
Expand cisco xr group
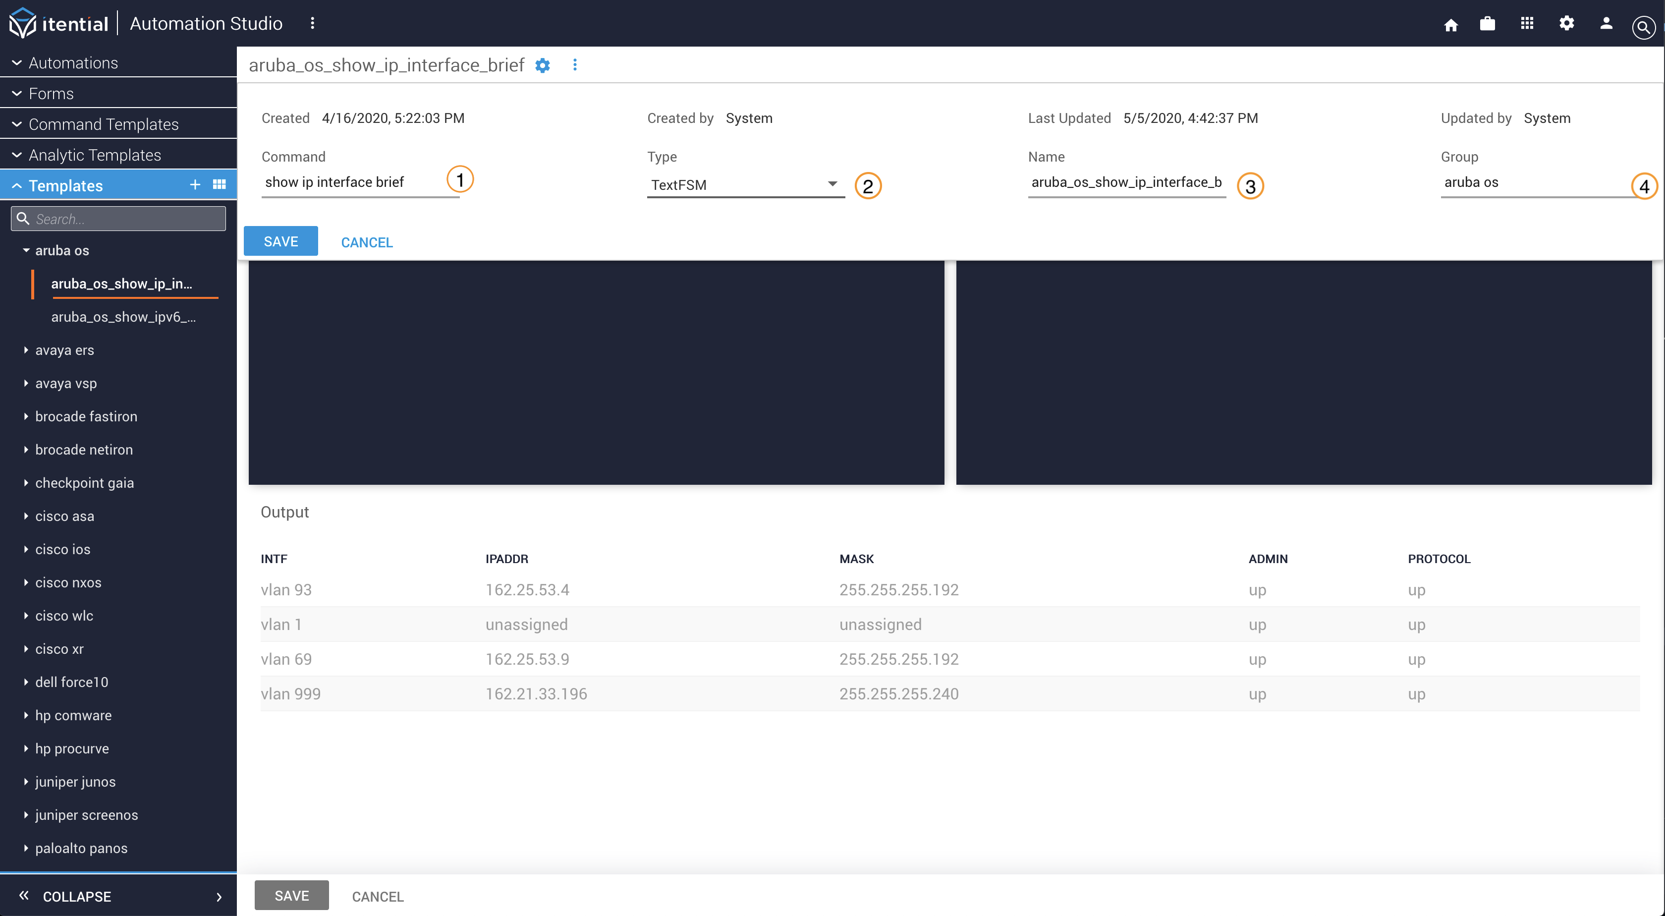point(26,648)
